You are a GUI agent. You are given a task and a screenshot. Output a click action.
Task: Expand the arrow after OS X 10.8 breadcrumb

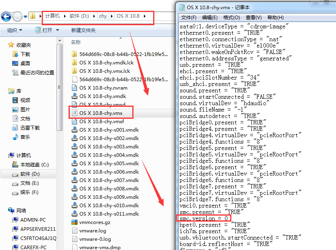pyautogui.click(x=145, y=16)
